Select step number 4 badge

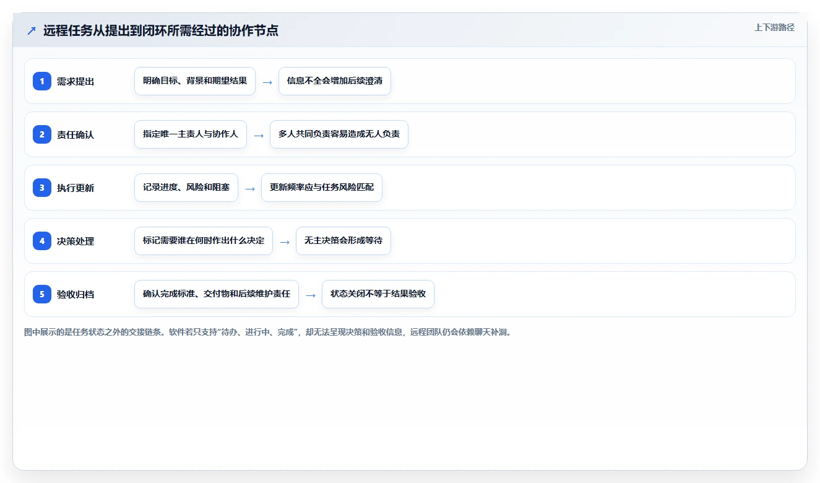click(42, 241)
